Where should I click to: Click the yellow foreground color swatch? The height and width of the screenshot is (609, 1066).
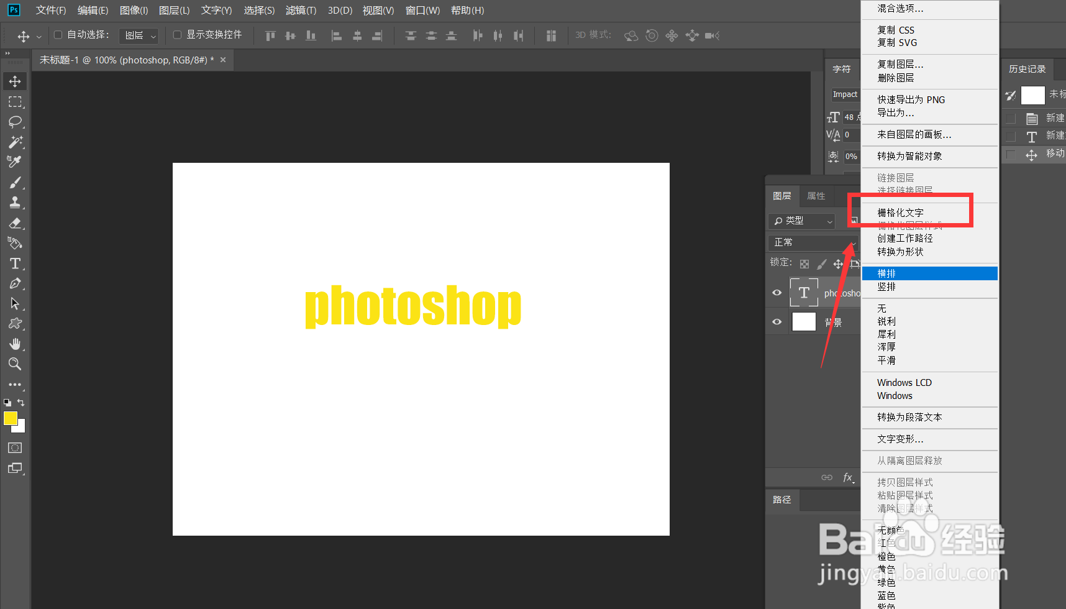point(10,418)
